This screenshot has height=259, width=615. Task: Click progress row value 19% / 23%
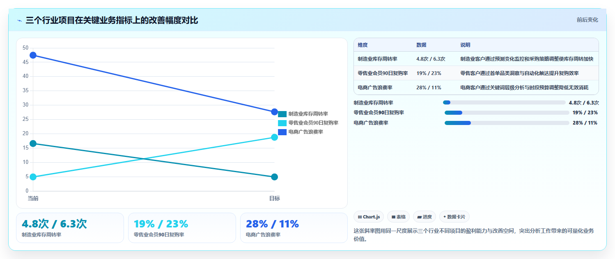point(585,113)
